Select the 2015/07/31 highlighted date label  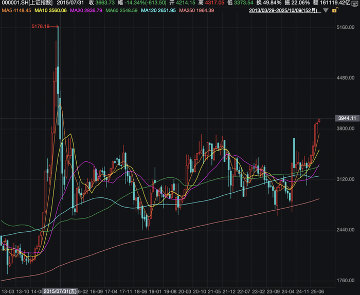click(x=60, y=291)
